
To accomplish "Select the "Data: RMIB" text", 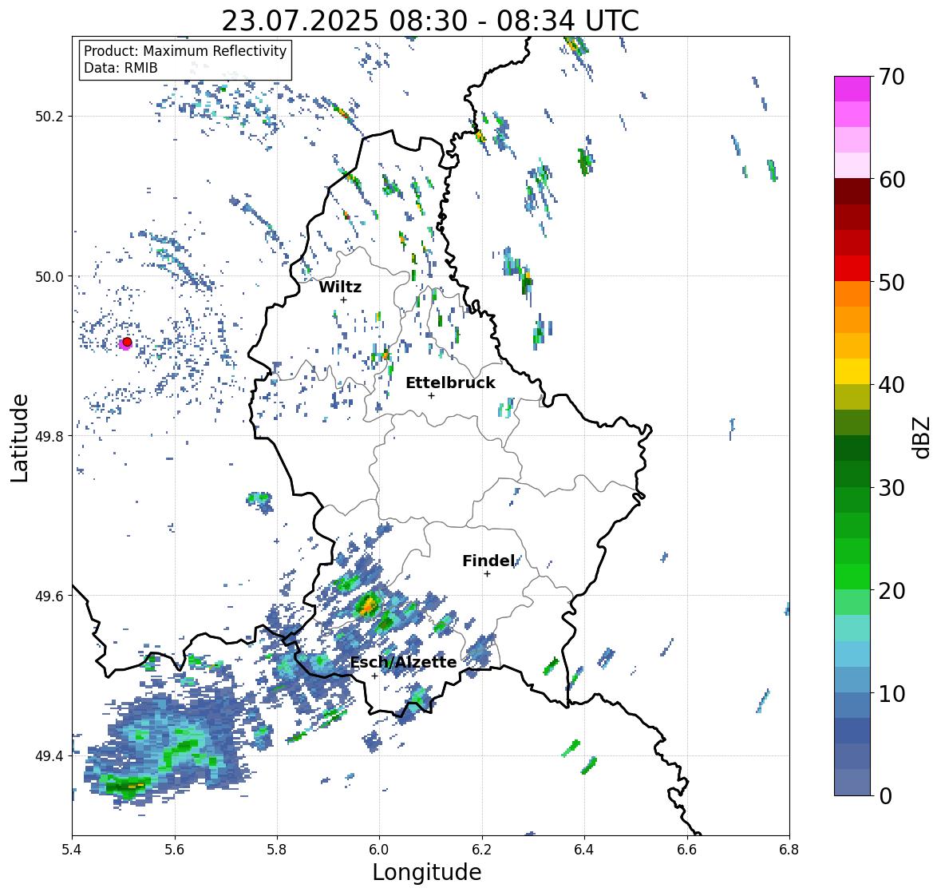I will pos(121,68).
